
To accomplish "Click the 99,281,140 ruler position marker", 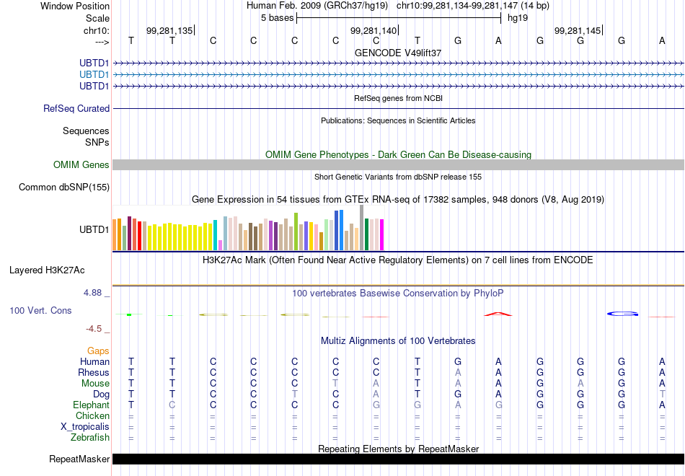I will [374, 30].
